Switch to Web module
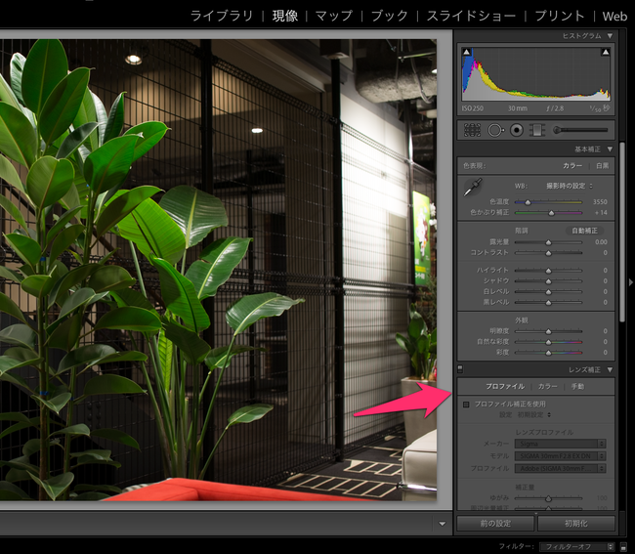Viewport: 635px width, 554px height. coord(614,16)
